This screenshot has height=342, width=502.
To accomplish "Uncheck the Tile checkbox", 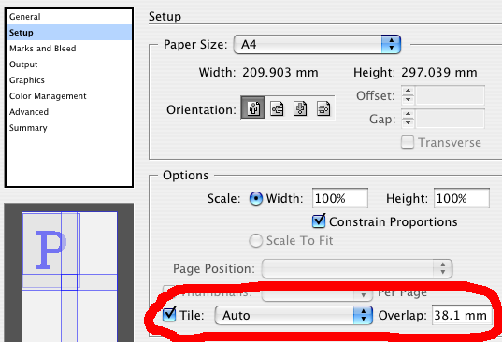I will pyautogui.click(x=169, y=315).
